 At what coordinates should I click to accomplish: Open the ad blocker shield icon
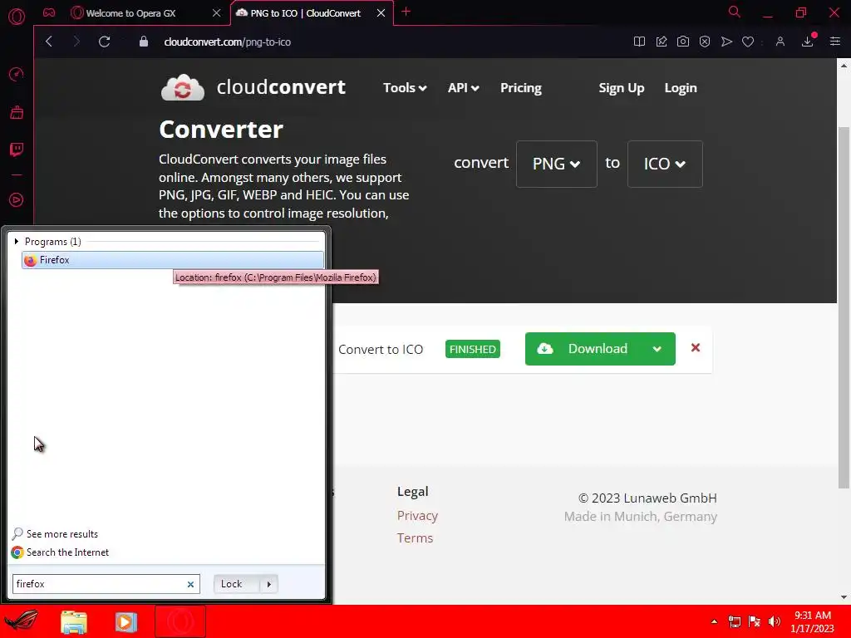705,42
